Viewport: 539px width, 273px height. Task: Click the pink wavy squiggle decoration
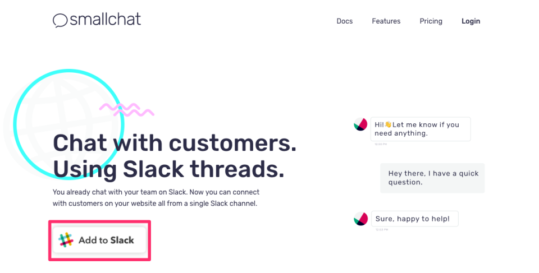click(126, 110)
